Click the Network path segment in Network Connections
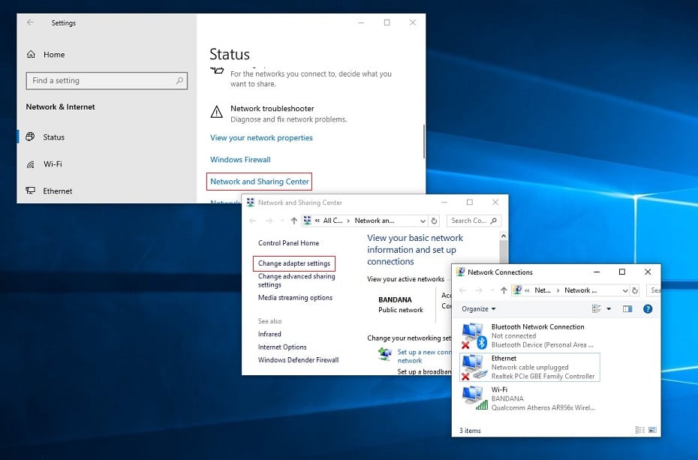 point(580,290)
